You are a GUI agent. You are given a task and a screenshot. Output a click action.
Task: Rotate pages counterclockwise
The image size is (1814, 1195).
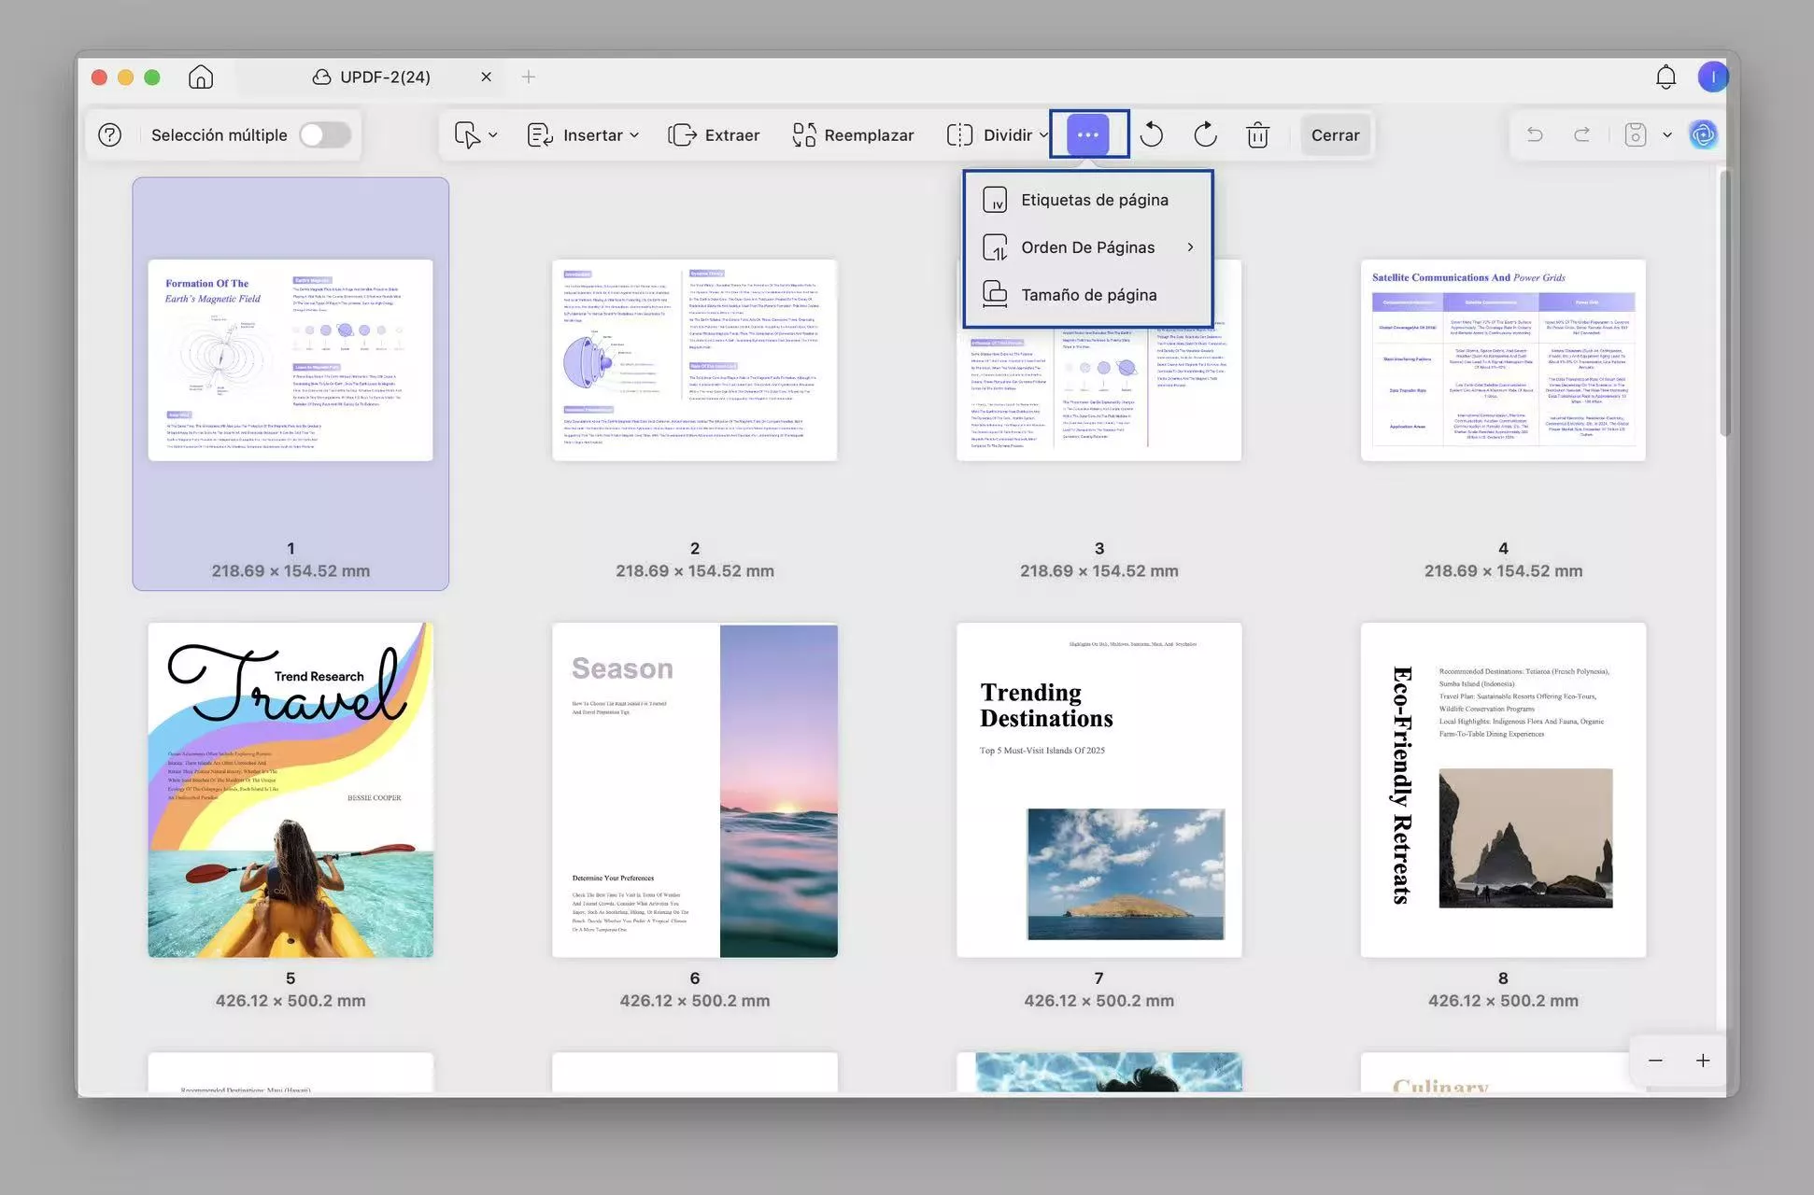1151,135
